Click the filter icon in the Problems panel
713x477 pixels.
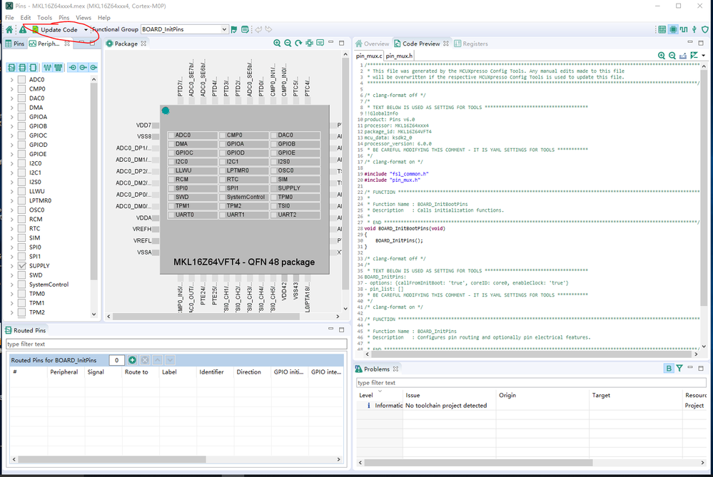(679, 369)
